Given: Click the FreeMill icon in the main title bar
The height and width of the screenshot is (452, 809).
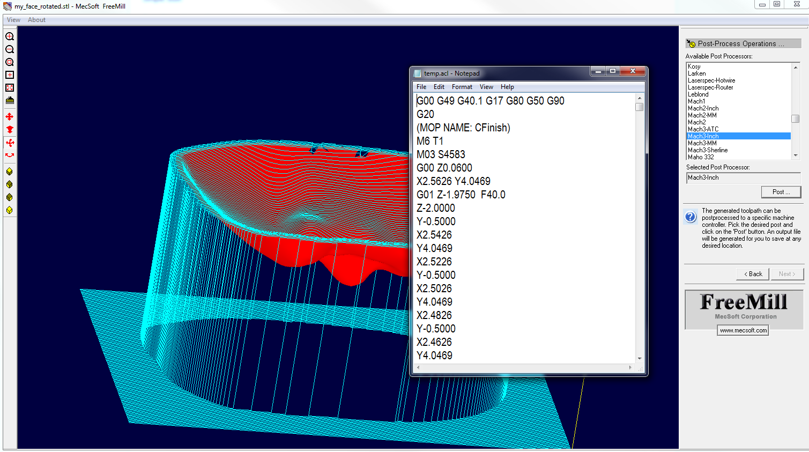Looking at the screenshot, I should click(8, 6).
